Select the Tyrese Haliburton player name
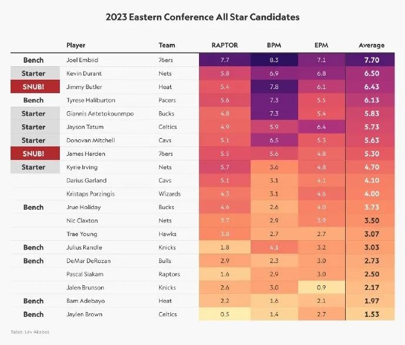 tap(90, 100)
